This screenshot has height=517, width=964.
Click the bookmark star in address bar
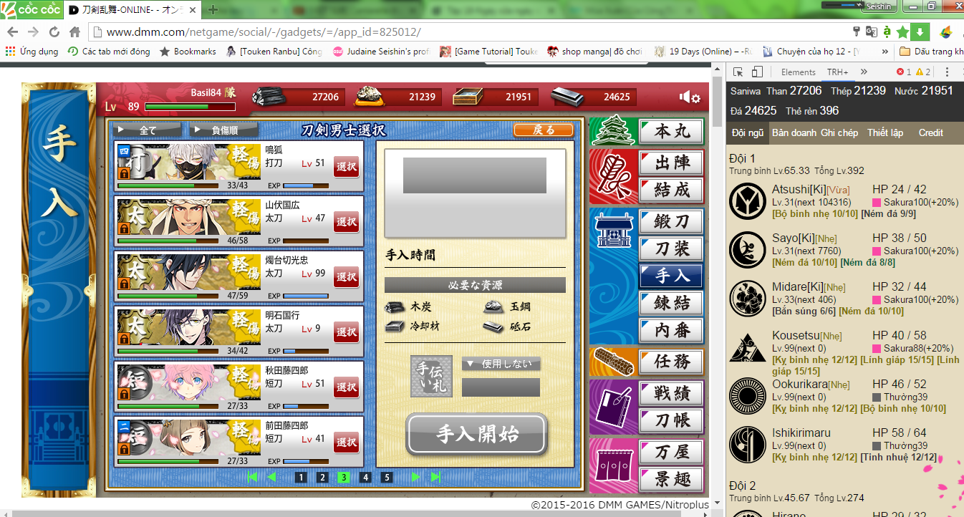tap(903, 32)
